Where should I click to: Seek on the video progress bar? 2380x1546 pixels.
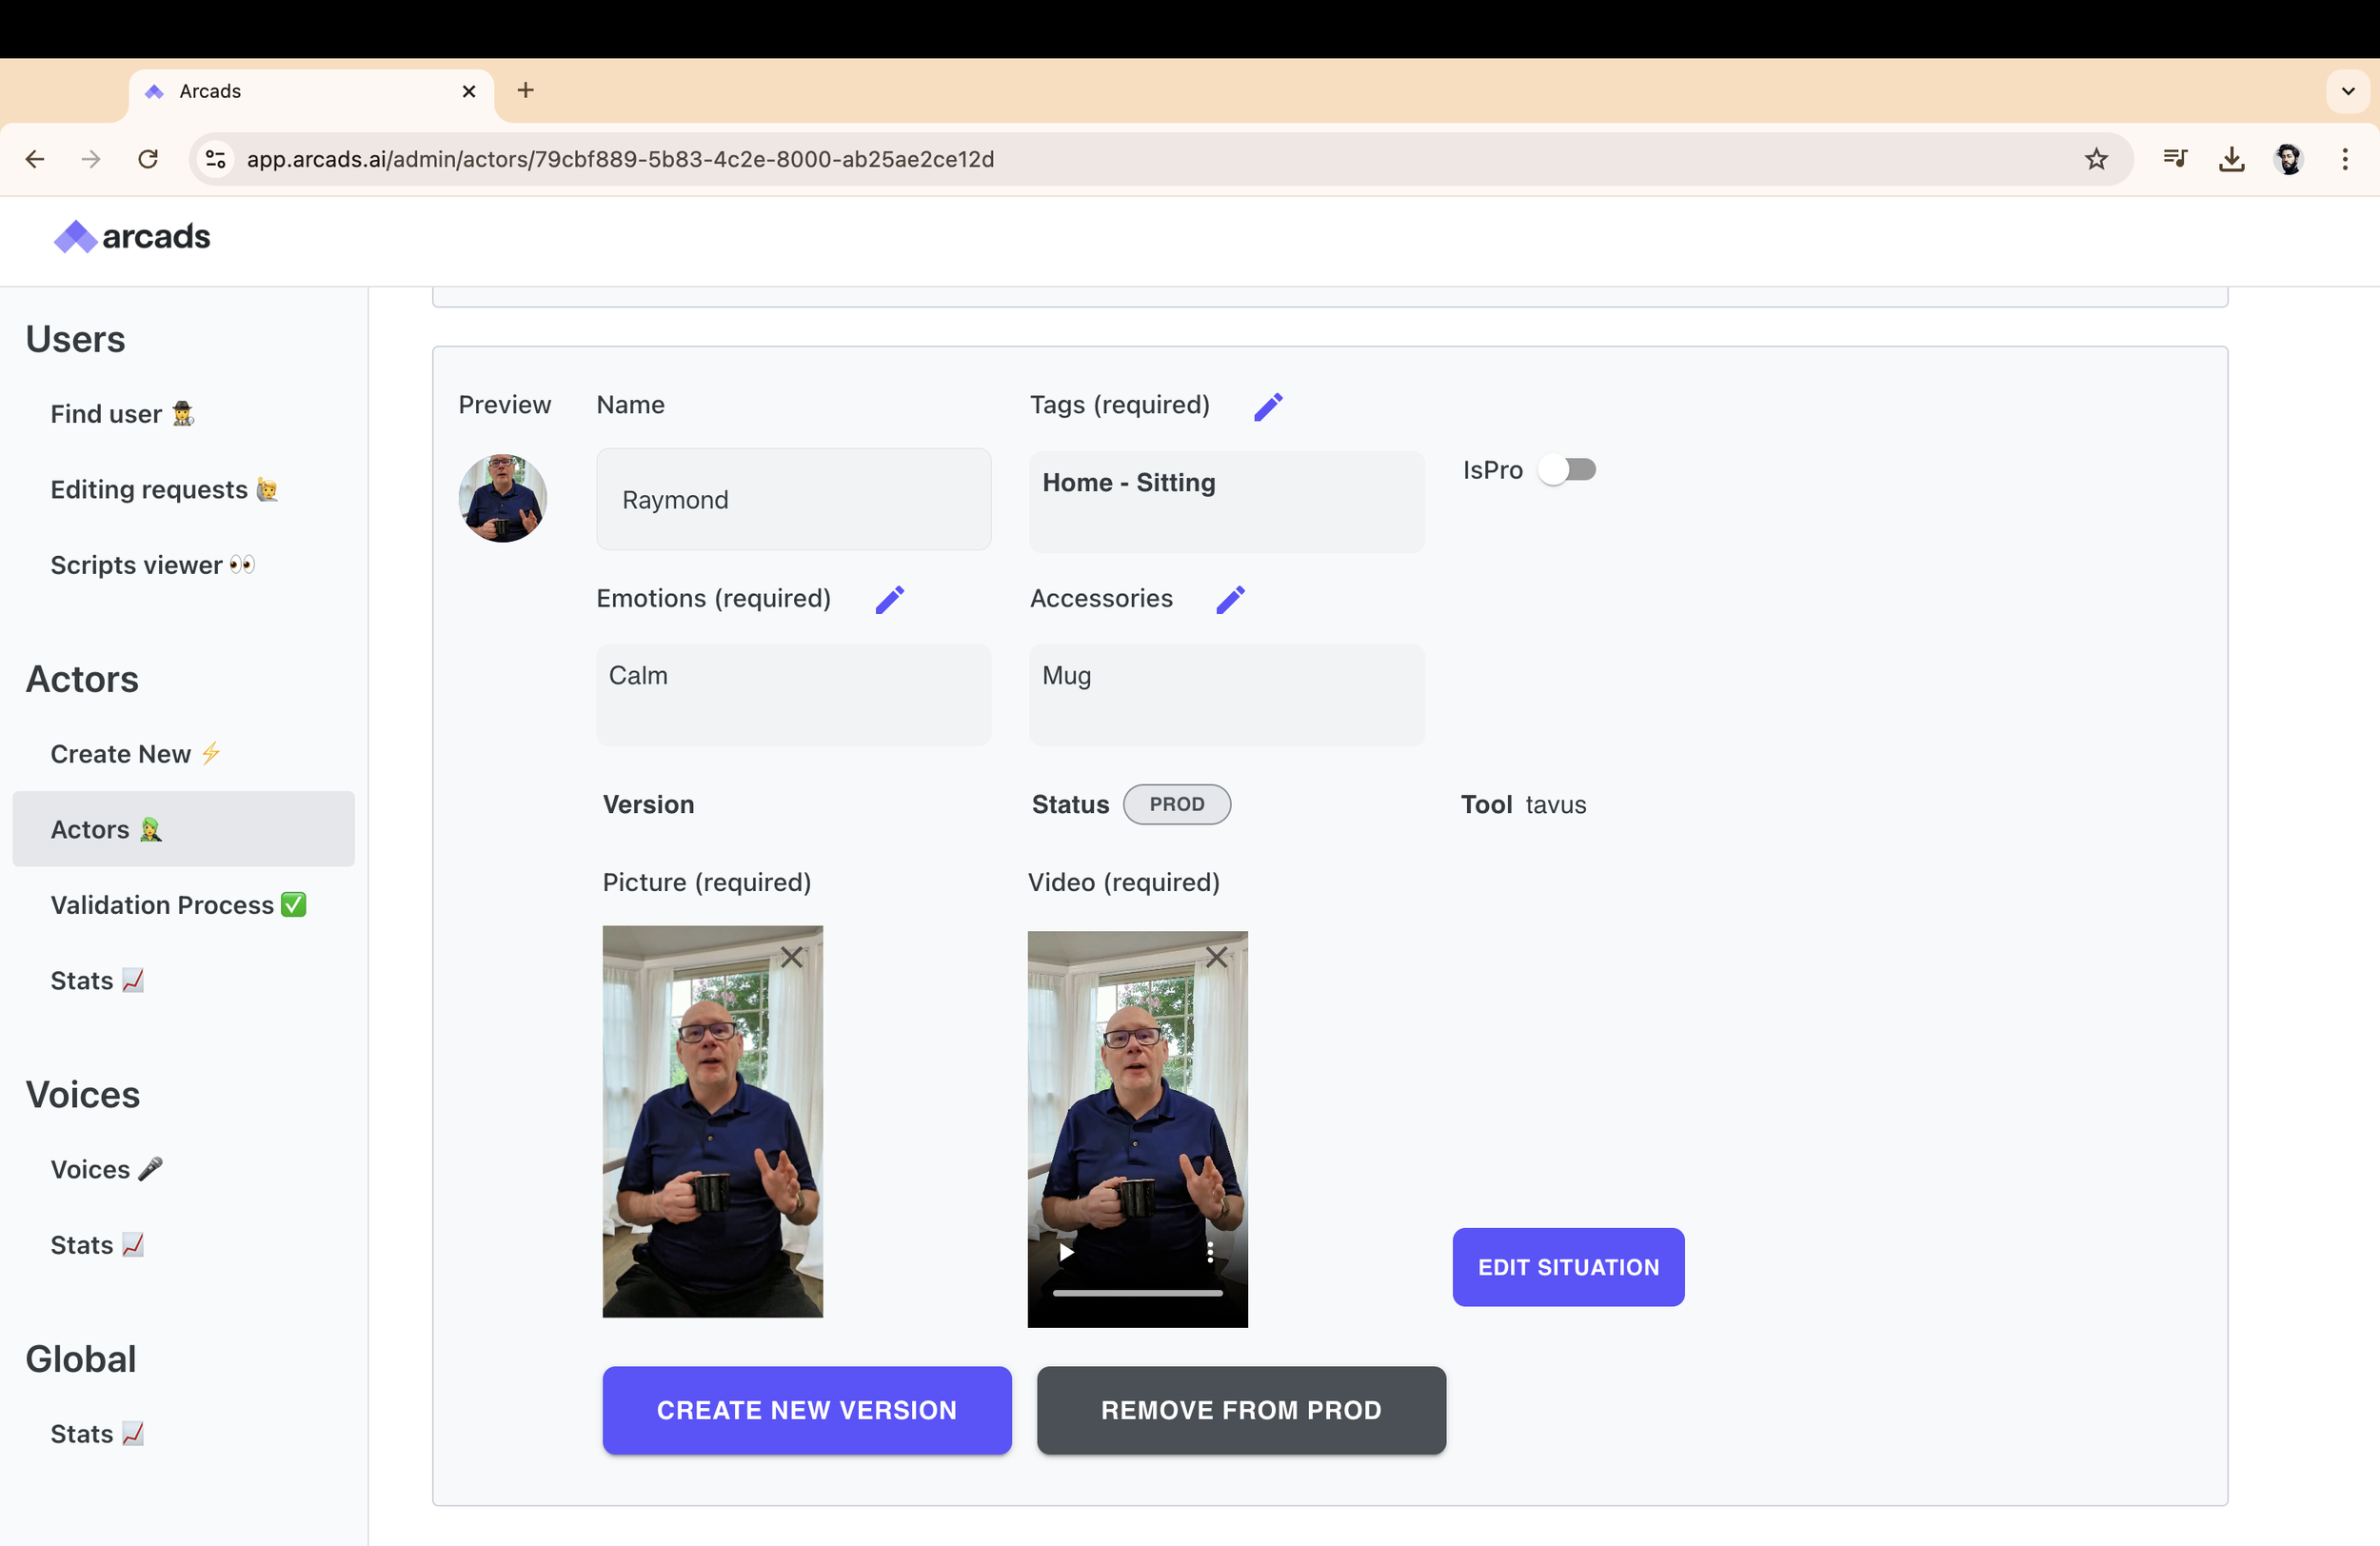coord(1137,1292)
